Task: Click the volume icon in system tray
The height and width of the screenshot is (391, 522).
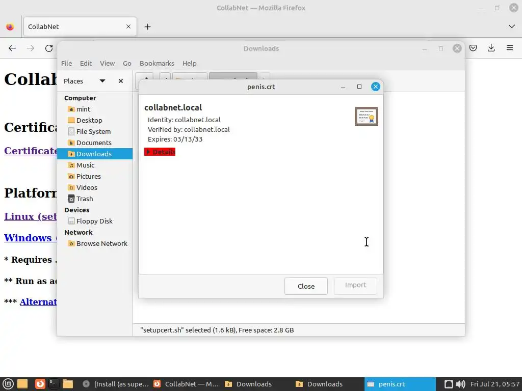Action: click(x=460, y=384)
